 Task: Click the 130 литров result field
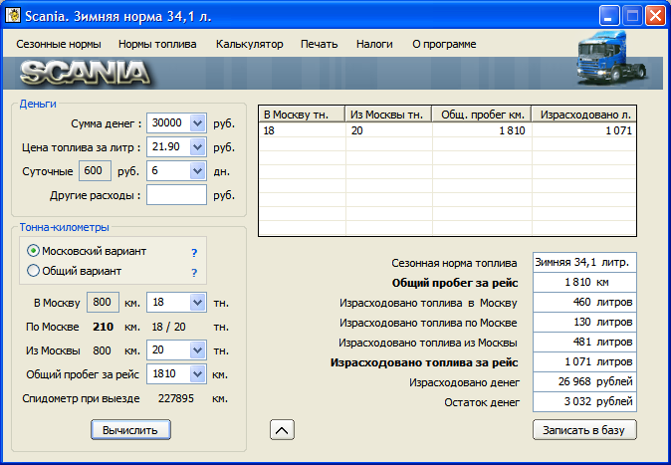pyautogui.click(x=584, y=322)
